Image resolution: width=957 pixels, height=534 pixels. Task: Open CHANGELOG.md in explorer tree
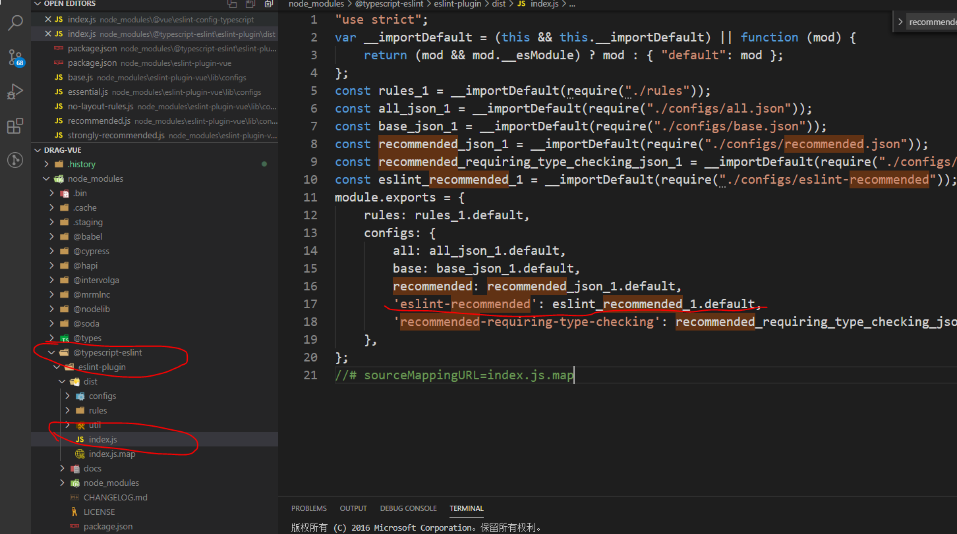154,497
